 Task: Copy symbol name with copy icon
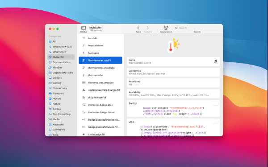[x=215, y=61]
